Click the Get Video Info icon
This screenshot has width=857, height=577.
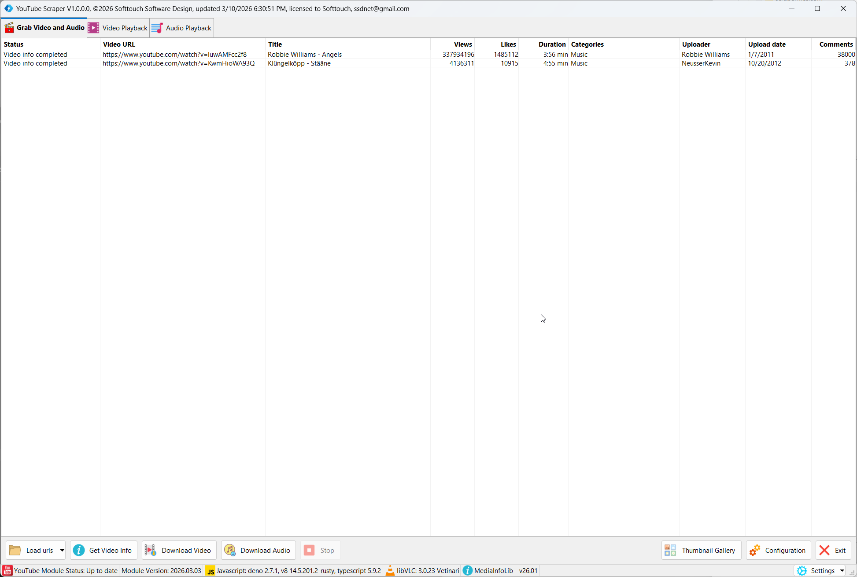[x=79, y=550]
